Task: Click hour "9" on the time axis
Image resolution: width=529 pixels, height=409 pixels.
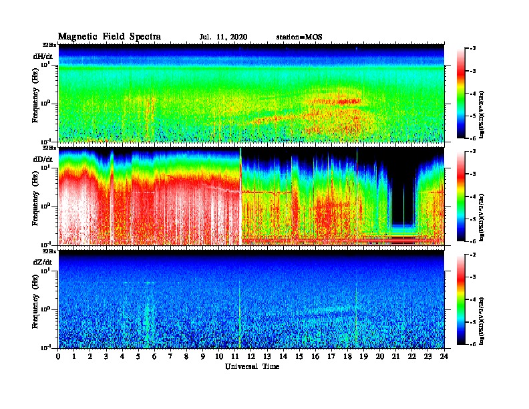Action: point(203,357)
